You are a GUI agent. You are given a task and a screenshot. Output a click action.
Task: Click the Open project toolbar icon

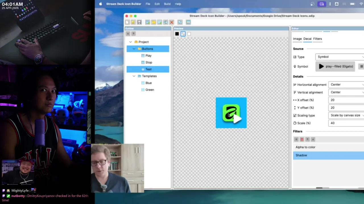pyautogui.click(x=133, y=22)
